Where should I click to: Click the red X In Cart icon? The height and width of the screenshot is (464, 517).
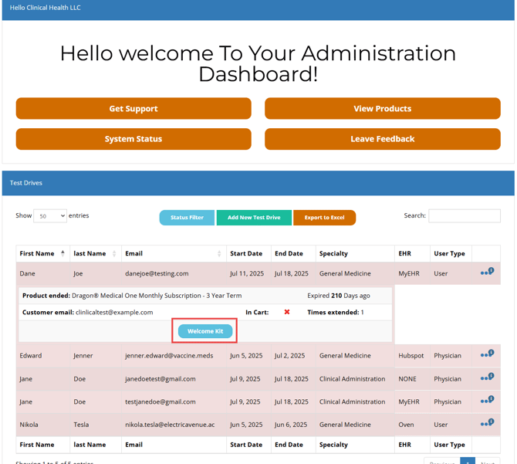coord(287,313)
